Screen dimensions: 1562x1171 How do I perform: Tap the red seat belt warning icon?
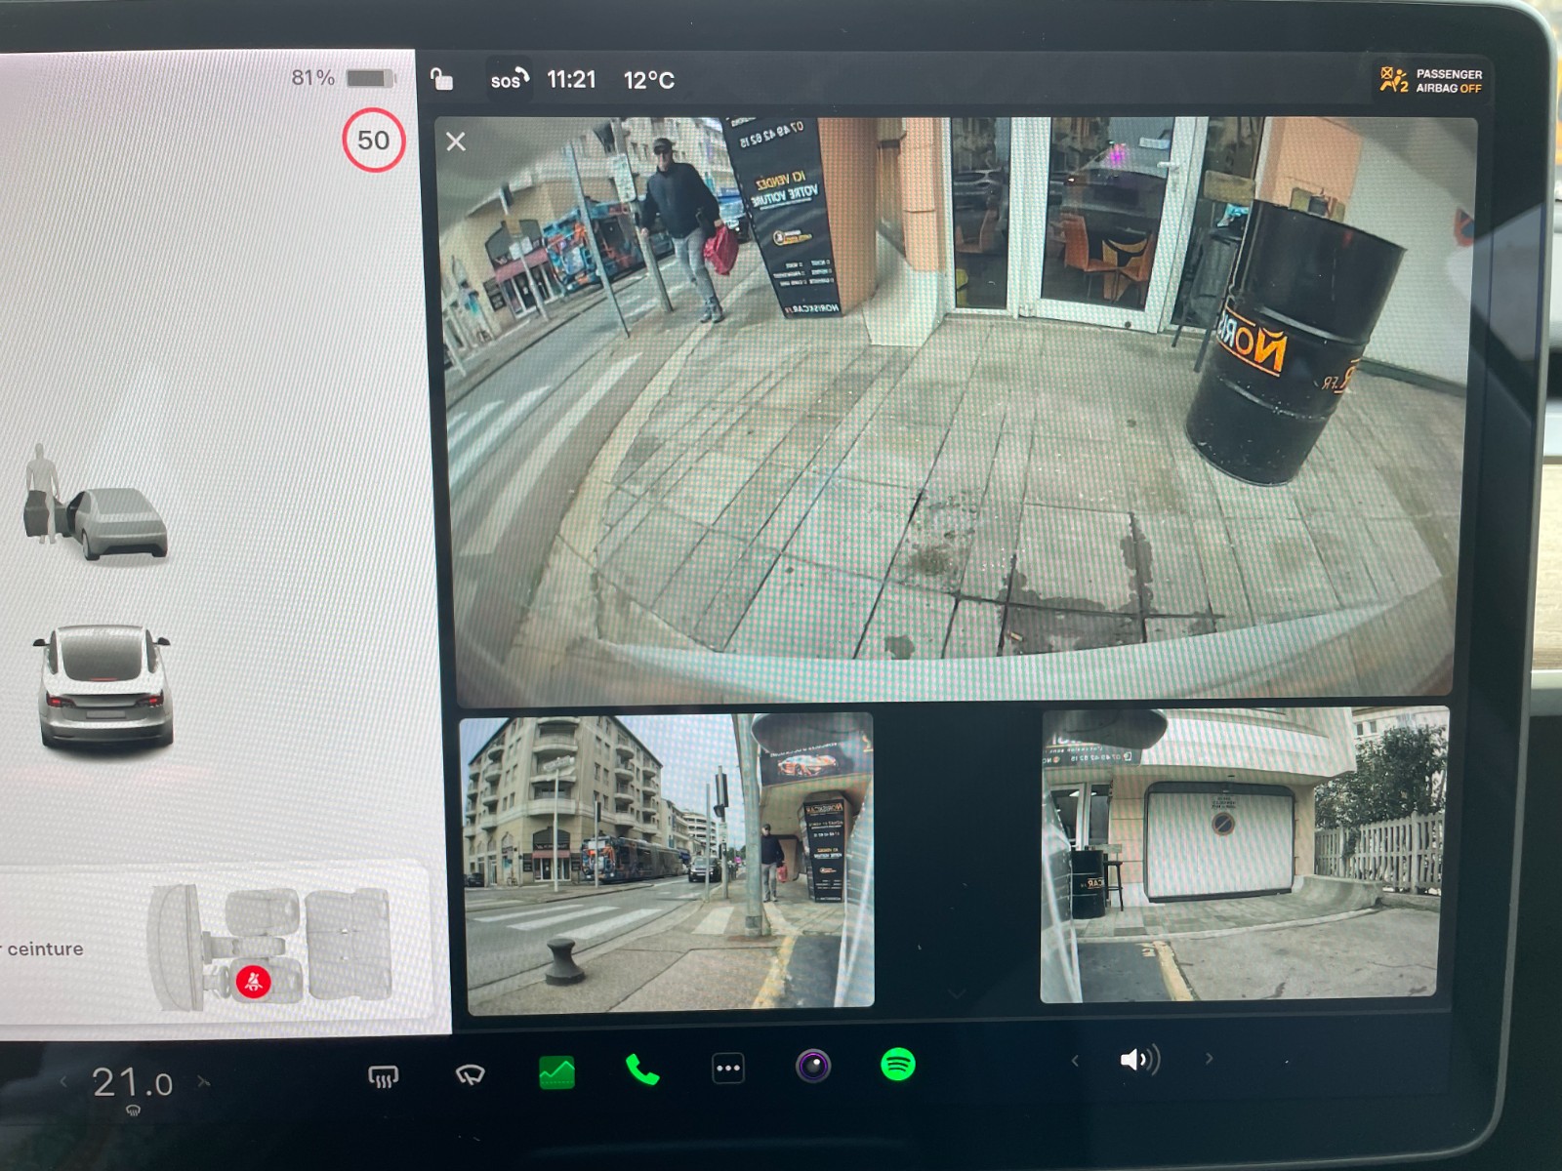pos(254,981)
